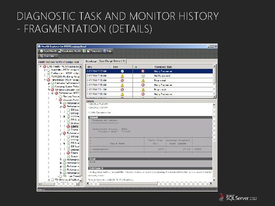Click the Exit Code: 0 header
Image resolution: width=275 pixels, height=206 pixels.
coord(150,168)
